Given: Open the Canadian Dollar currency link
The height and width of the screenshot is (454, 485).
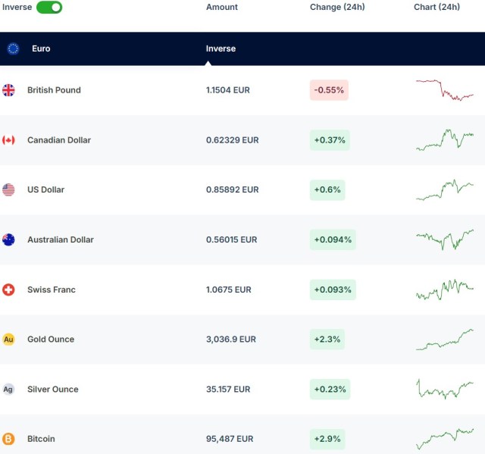Looking at the screenshot, I should [x=58, y=140].
